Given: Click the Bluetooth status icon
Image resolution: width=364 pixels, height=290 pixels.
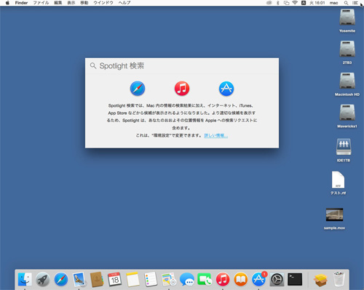Looking at the screenshot, I should [x=278, y=3].
